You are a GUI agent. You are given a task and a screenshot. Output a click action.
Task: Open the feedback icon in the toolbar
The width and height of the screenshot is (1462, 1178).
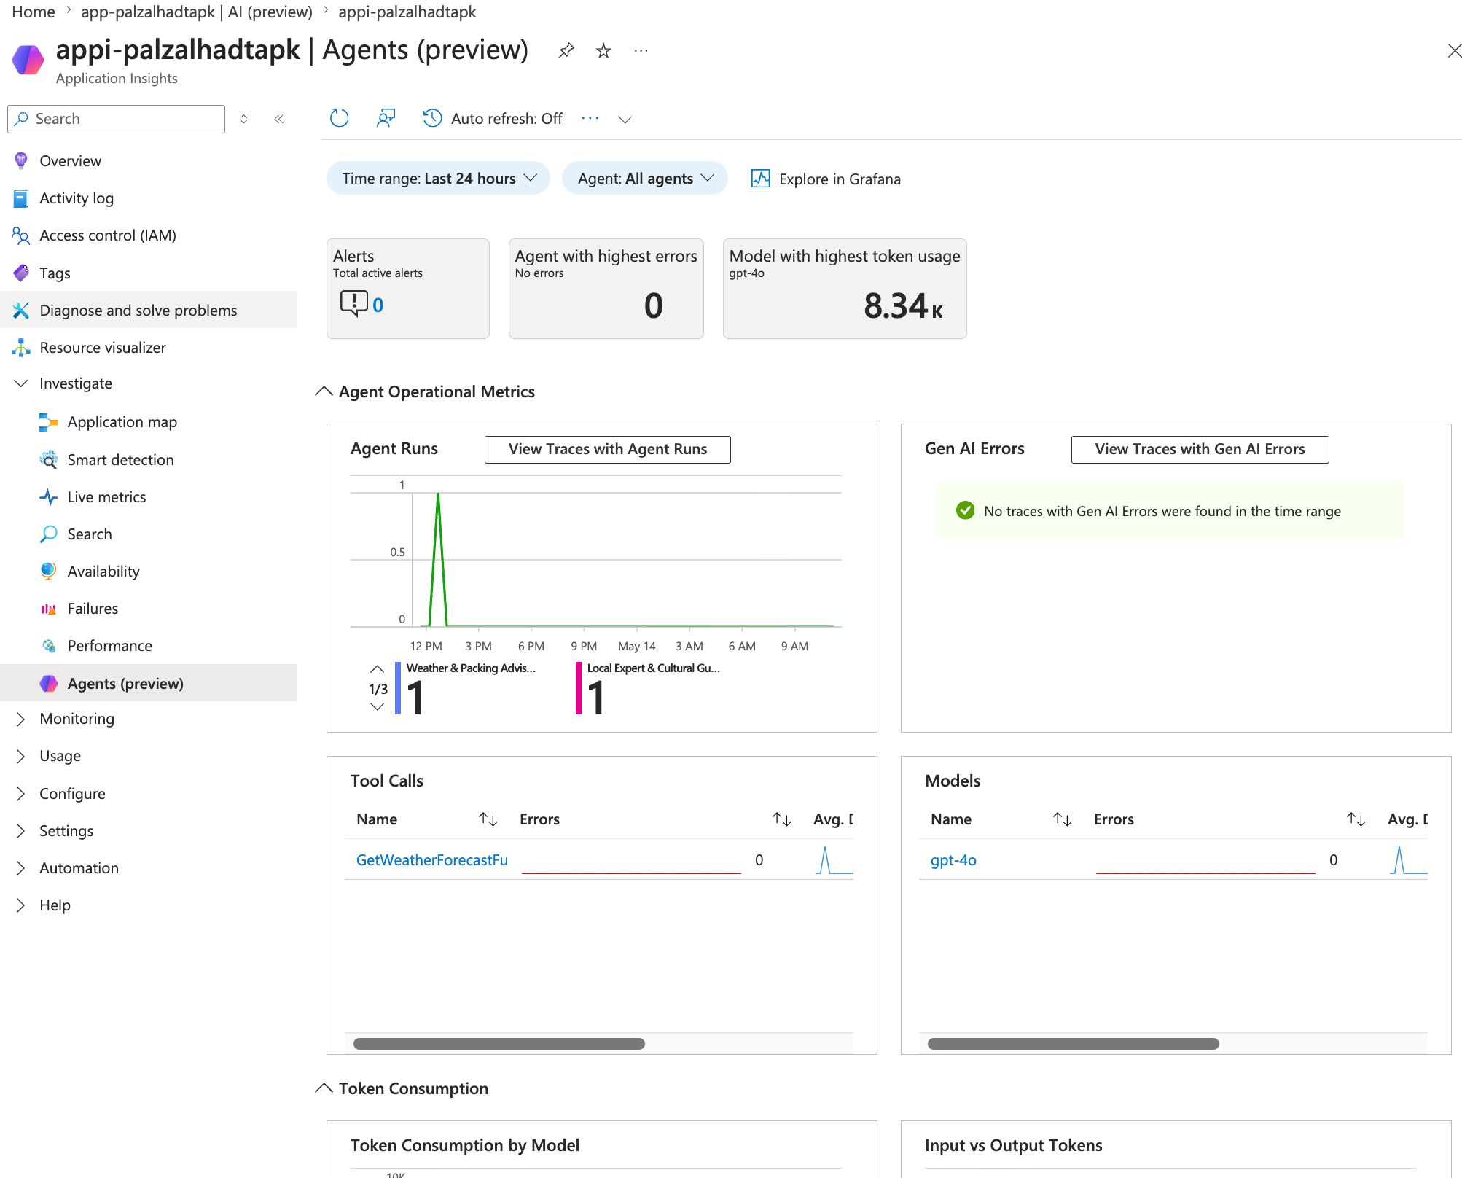pos(386,118)
